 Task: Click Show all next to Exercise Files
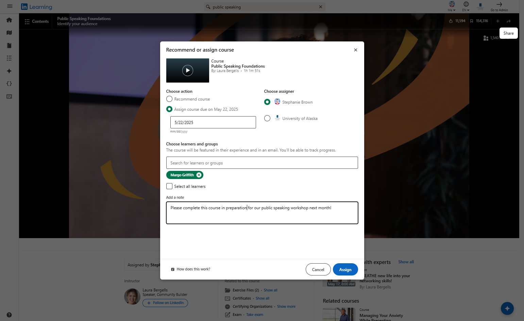tap(271, 290)
